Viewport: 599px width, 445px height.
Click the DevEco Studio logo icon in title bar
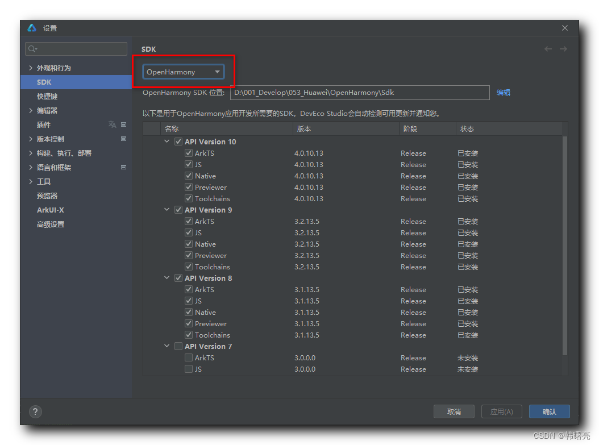coord(32,28)
